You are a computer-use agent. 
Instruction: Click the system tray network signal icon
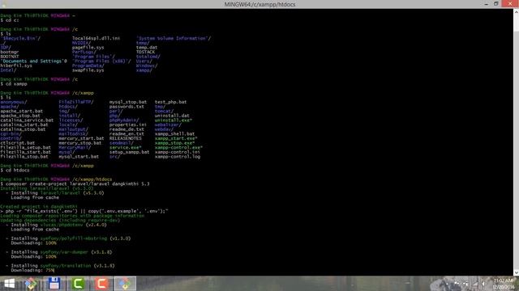[x=475, y=284]
